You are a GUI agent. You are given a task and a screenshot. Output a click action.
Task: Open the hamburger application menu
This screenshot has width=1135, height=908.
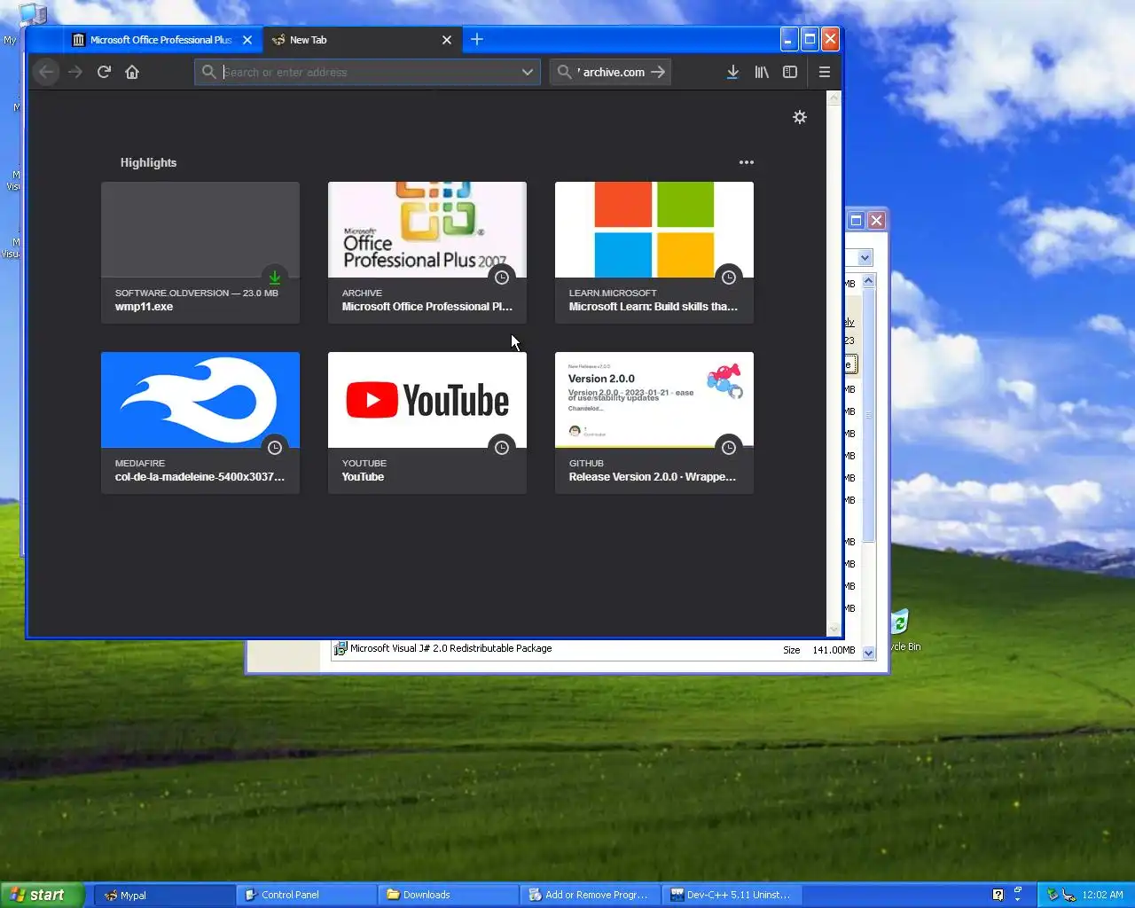click(825, 72)
